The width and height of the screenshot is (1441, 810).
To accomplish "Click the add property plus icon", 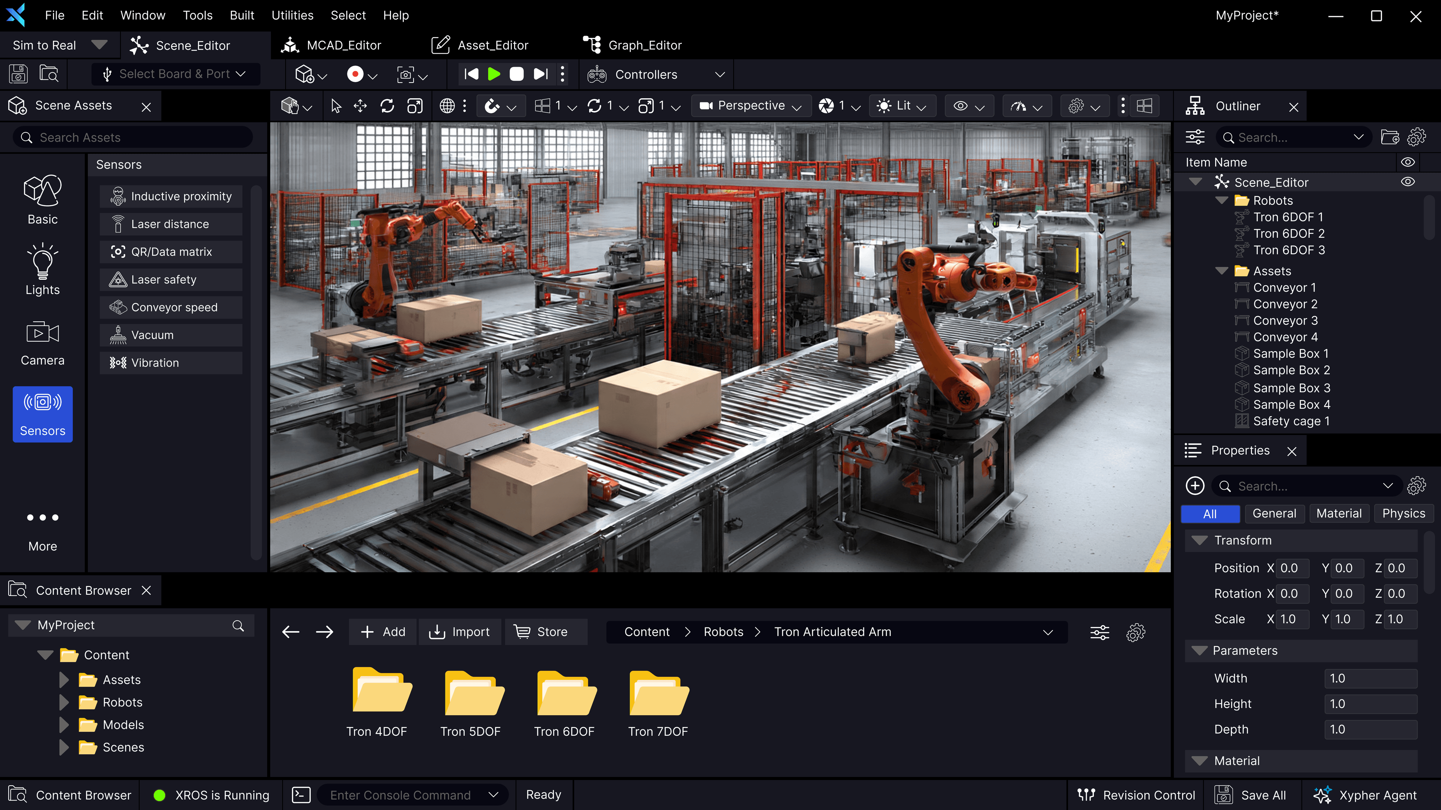I will click(1195, 486).
